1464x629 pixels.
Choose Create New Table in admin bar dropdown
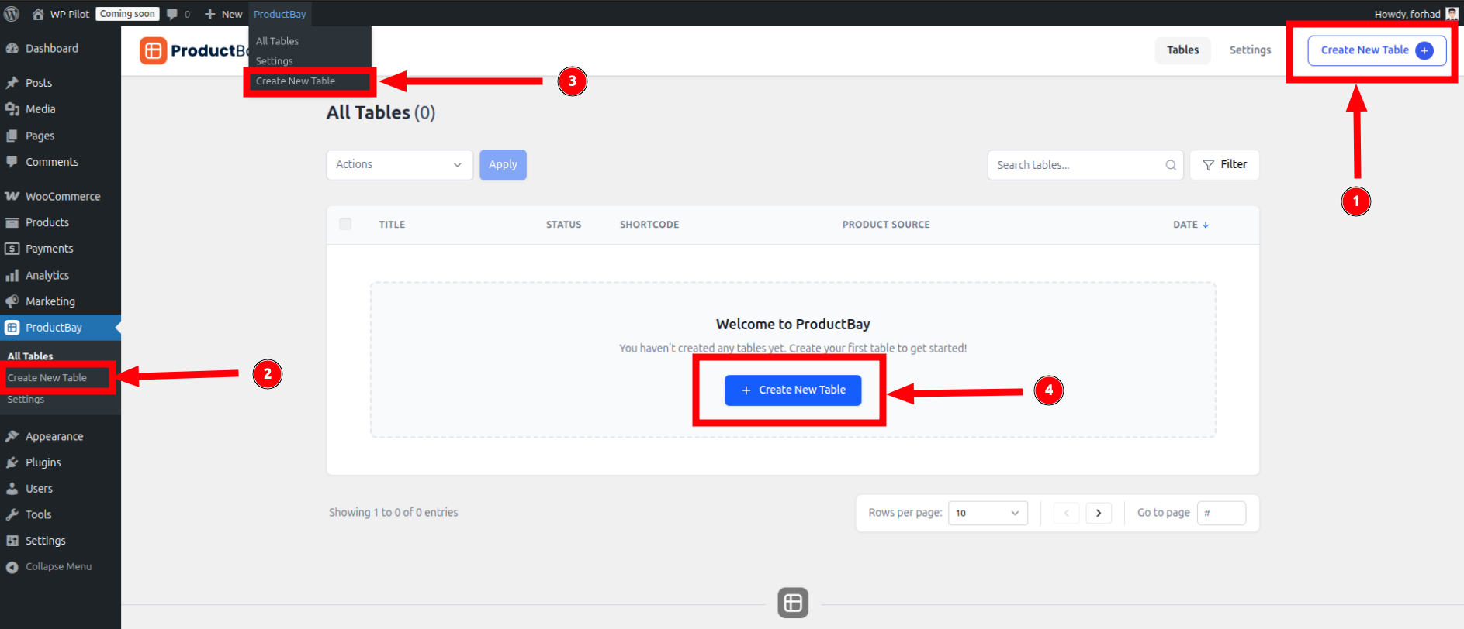coord(296,81)
